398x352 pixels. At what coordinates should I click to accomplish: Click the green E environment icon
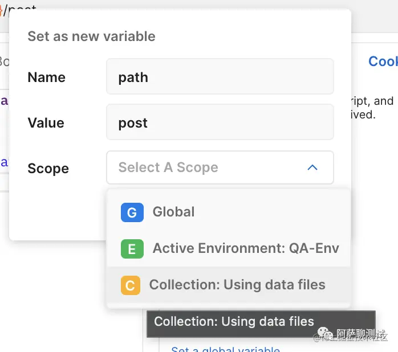pyautogui.click(x=132, y=249)
